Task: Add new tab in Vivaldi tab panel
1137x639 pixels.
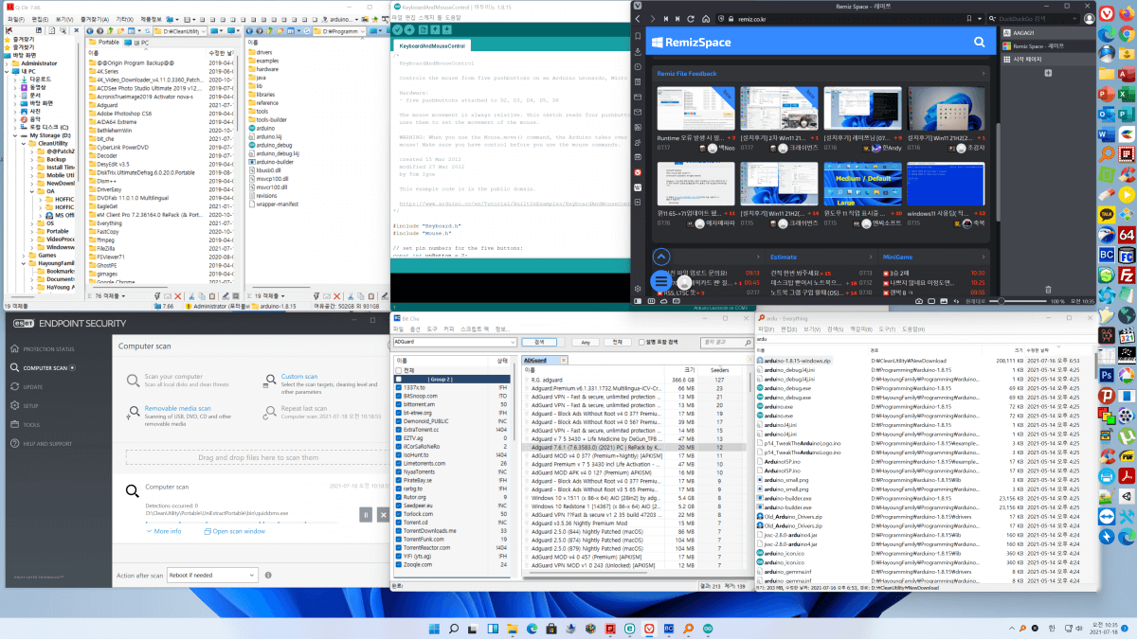Action: pyautogui.click(x=1048, y=72)
